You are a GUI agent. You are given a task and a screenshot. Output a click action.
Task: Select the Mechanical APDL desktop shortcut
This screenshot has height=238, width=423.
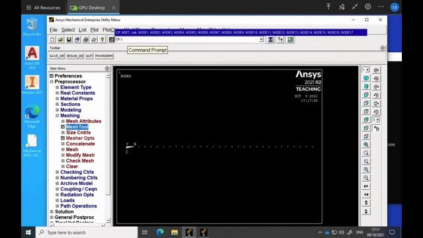(x=32, y=145)
